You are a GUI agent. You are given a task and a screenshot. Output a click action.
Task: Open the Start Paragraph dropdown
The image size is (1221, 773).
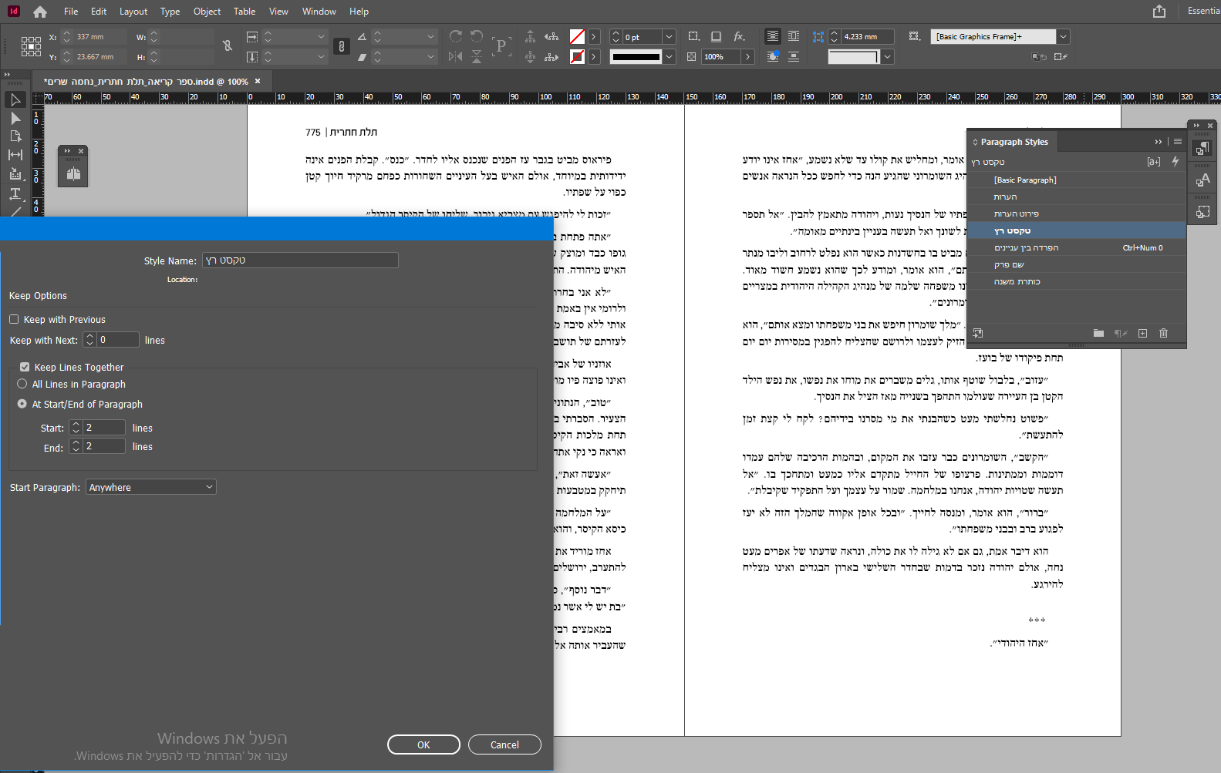click(x=151, y=487)
